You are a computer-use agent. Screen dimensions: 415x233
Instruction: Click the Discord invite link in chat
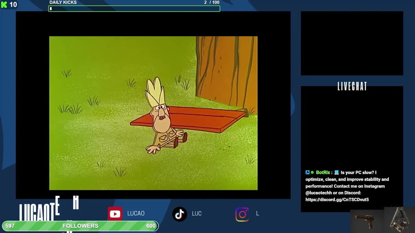(337, 200)
